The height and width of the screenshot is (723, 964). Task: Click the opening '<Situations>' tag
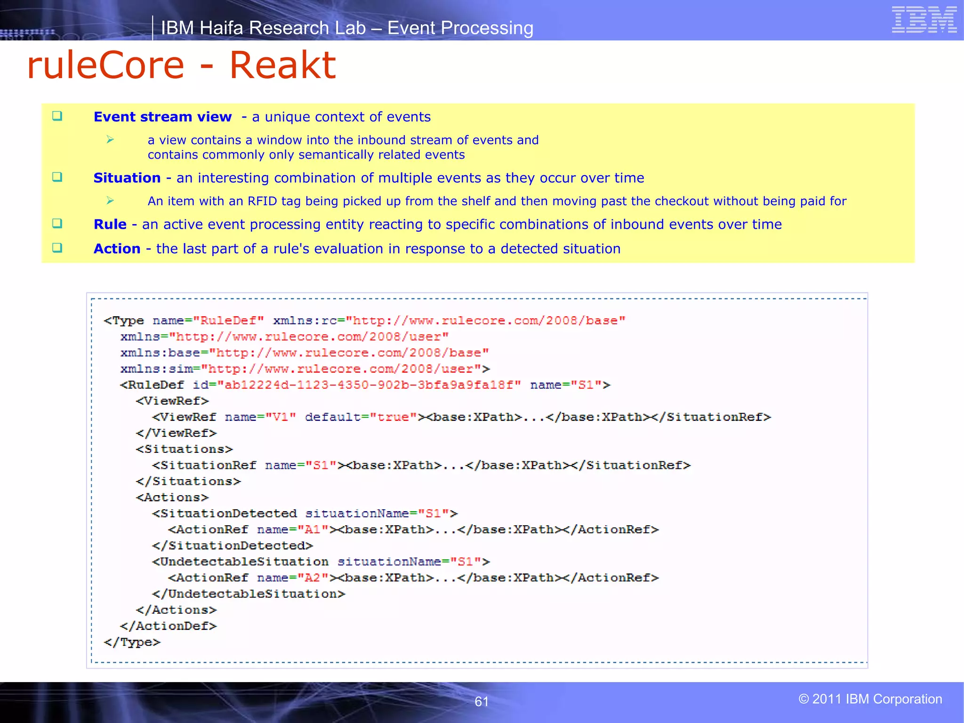coord(185,449)
